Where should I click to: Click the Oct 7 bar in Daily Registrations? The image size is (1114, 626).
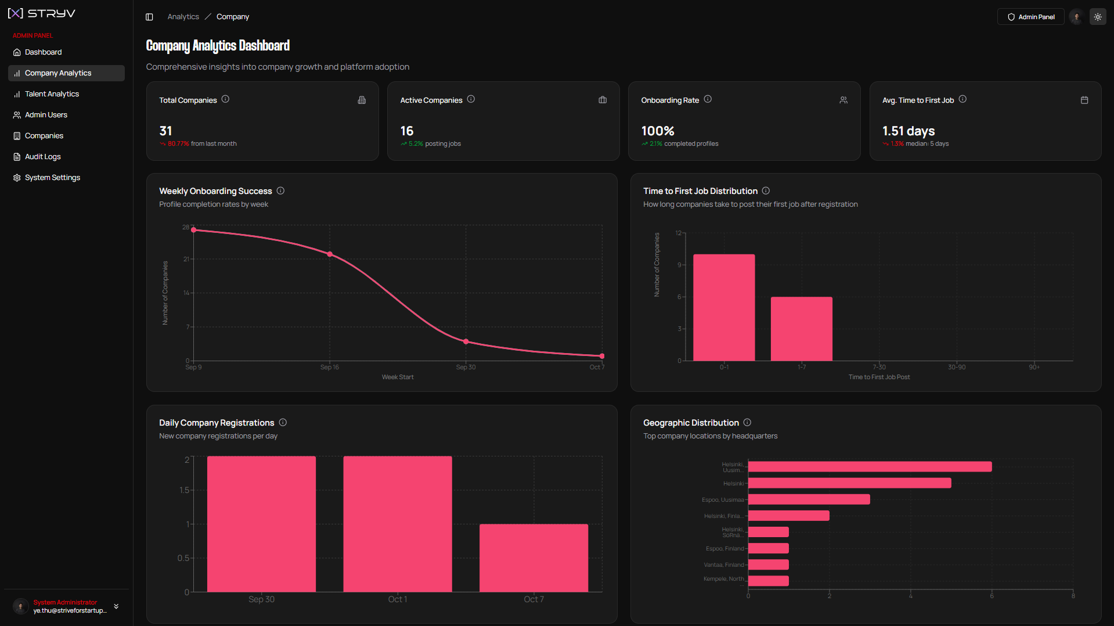click(533, 558)
